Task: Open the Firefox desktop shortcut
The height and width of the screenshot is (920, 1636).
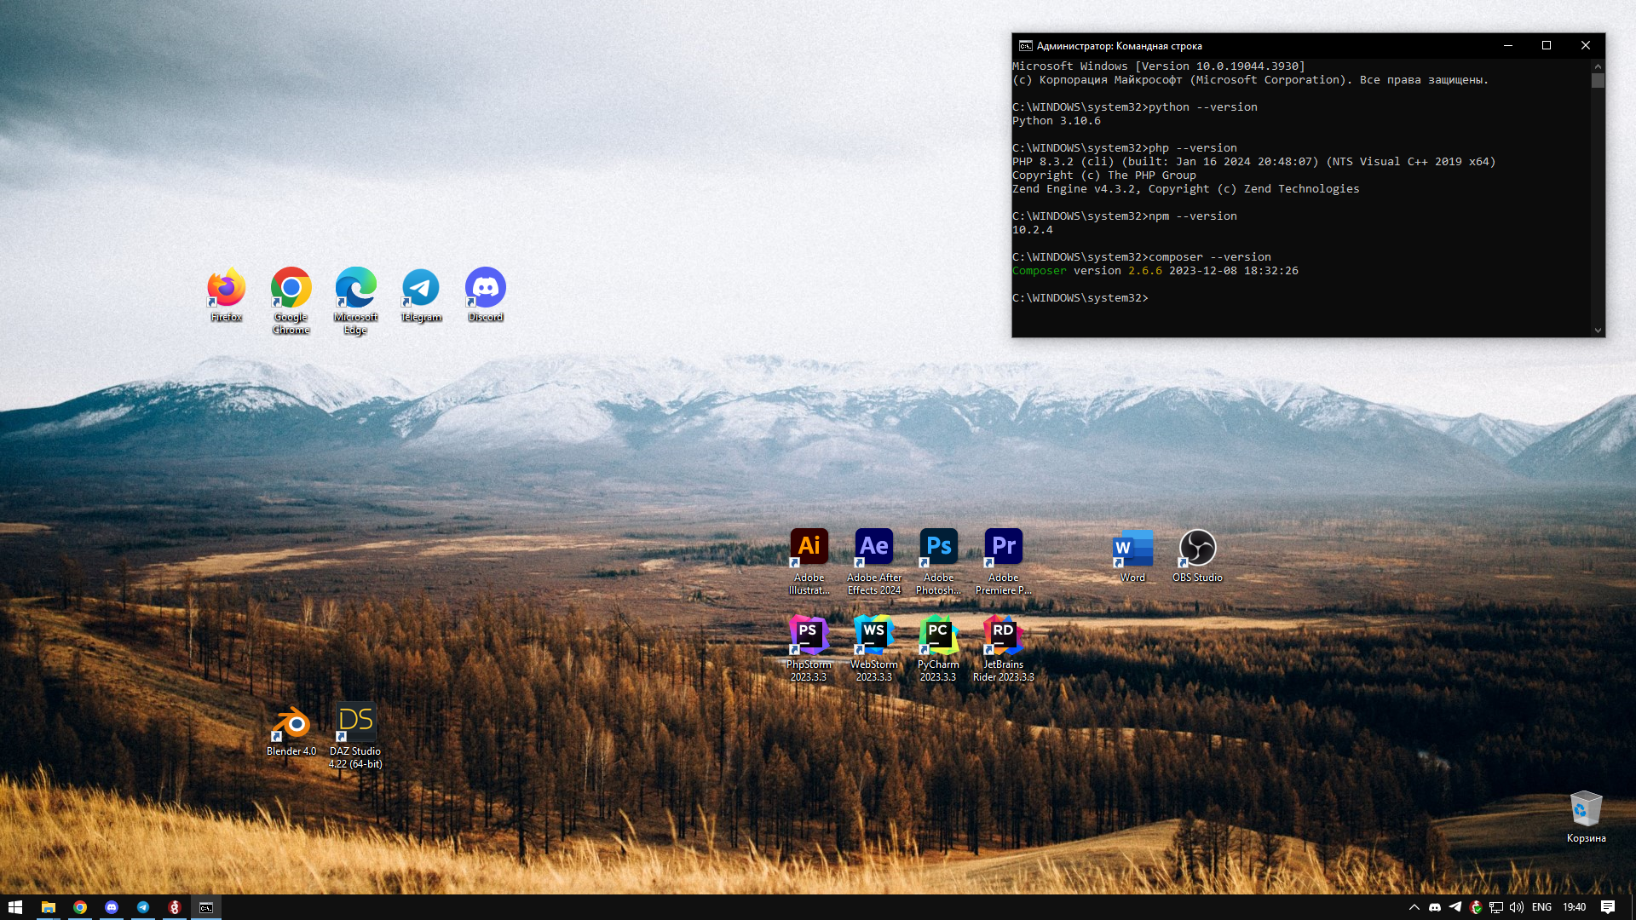Action: (x=227, y=295)
